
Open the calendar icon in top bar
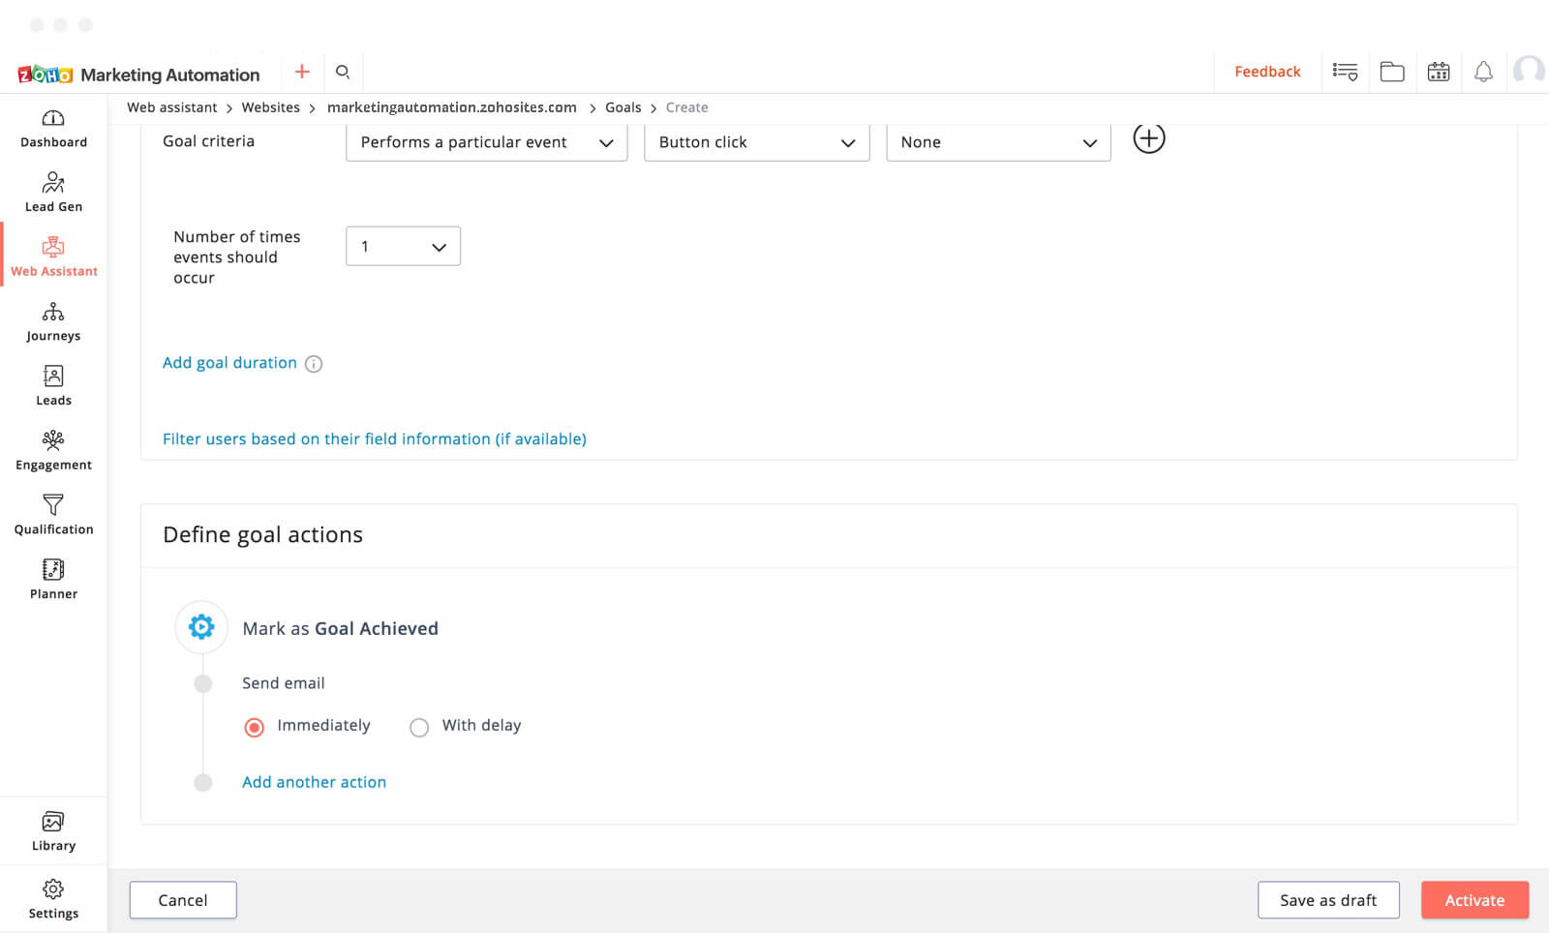[x=1438, y=72]
